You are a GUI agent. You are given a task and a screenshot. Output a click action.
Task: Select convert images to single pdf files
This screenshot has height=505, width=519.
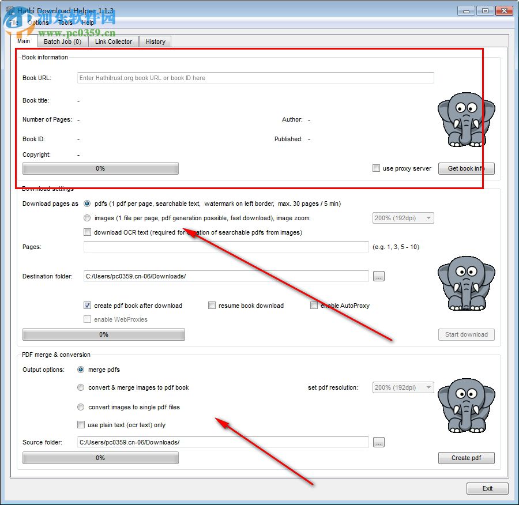coord(81,407)
